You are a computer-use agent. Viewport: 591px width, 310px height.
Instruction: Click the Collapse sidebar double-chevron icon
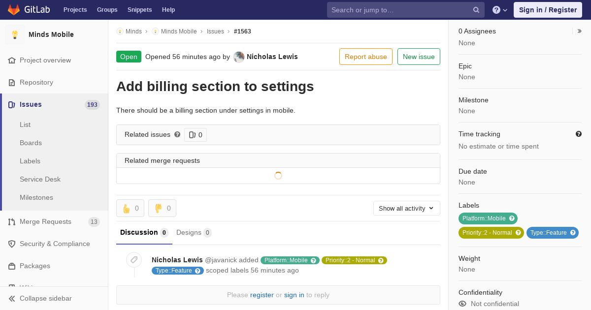point(12,299)
